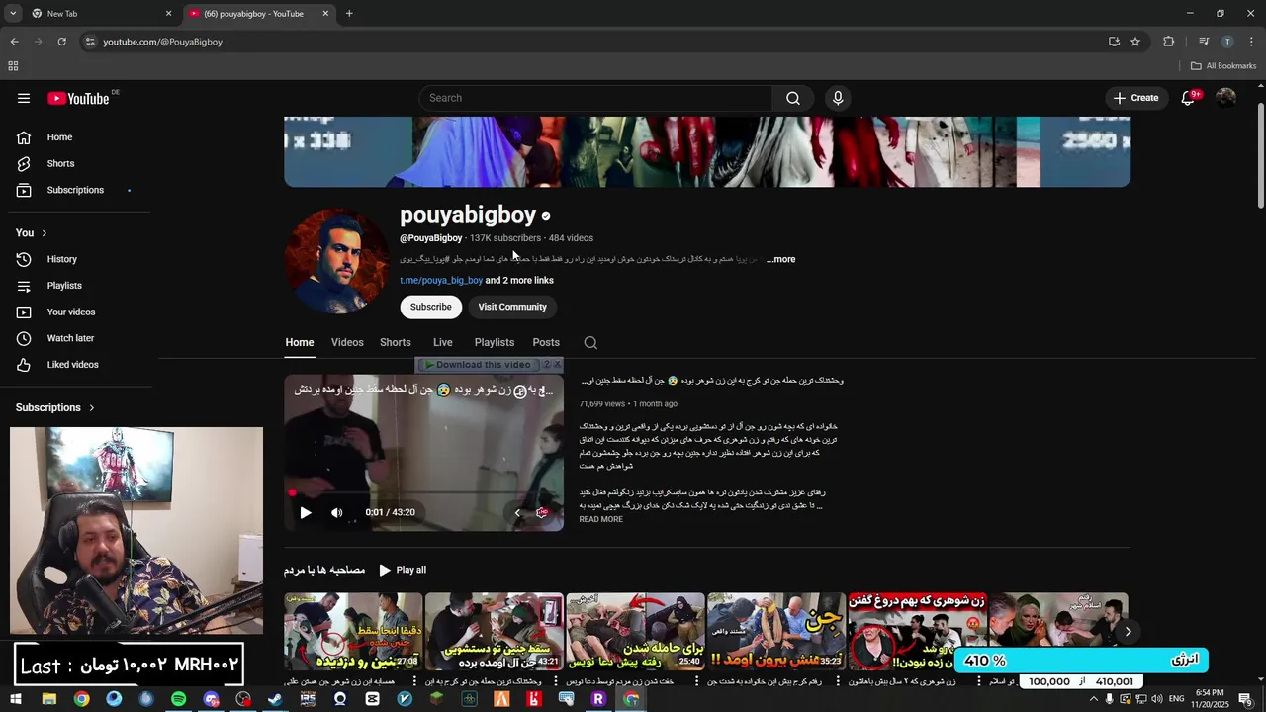Click the Home icon in sidebar
Image resolution: width=1266 pixels, height=712 pixels.
(x=24, y=137)
